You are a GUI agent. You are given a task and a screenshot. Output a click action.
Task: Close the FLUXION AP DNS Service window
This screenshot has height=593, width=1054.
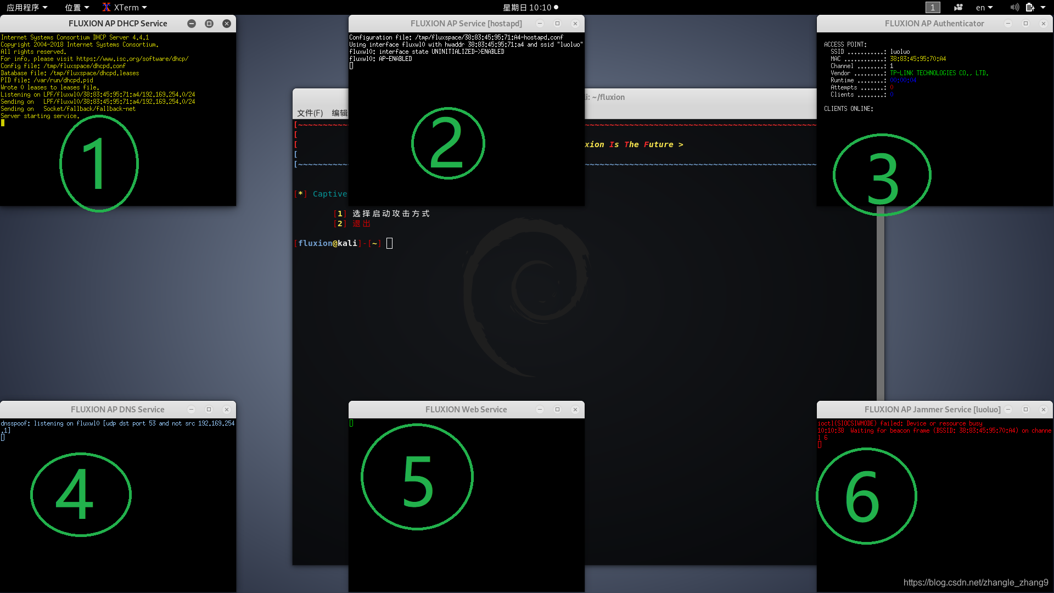(x=227, y=410)
